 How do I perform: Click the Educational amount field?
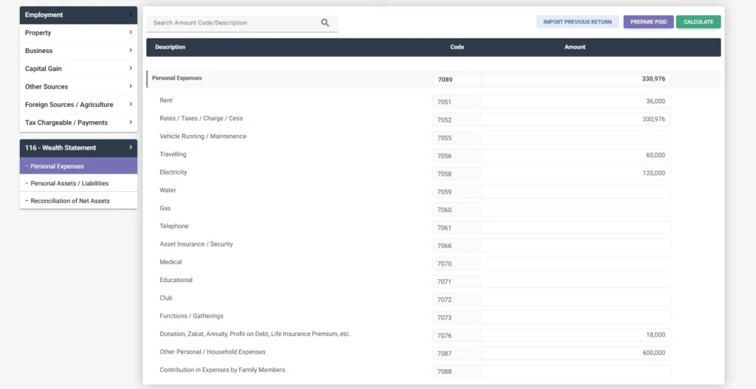point(575,281)
